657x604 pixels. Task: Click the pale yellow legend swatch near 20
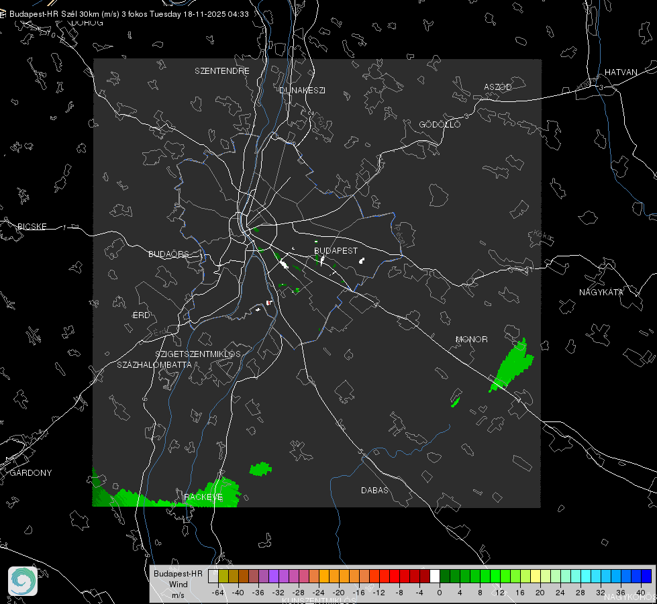[x=536, y=576]
